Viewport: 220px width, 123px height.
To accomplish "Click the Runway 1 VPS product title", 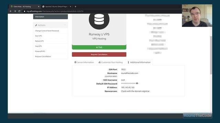I will 99,34.
